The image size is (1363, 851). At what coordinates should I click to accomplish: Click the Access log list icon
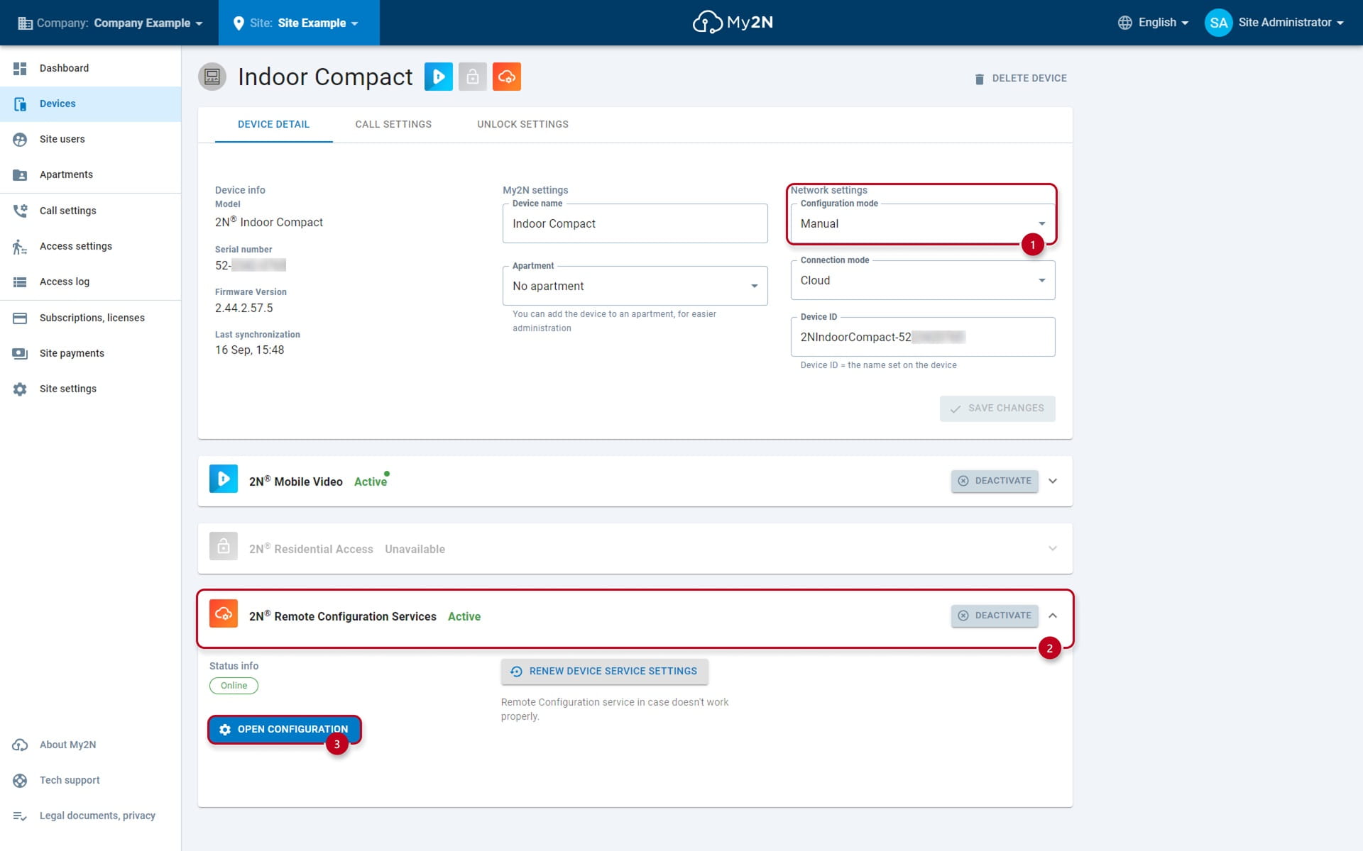tap(20, 282)
